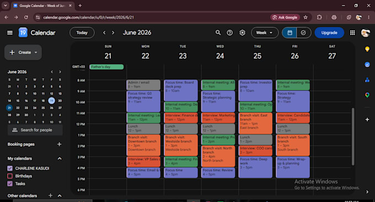The image size is (375, 202).
Task: Click the Google Calendar logo icon
Action: 23,32
